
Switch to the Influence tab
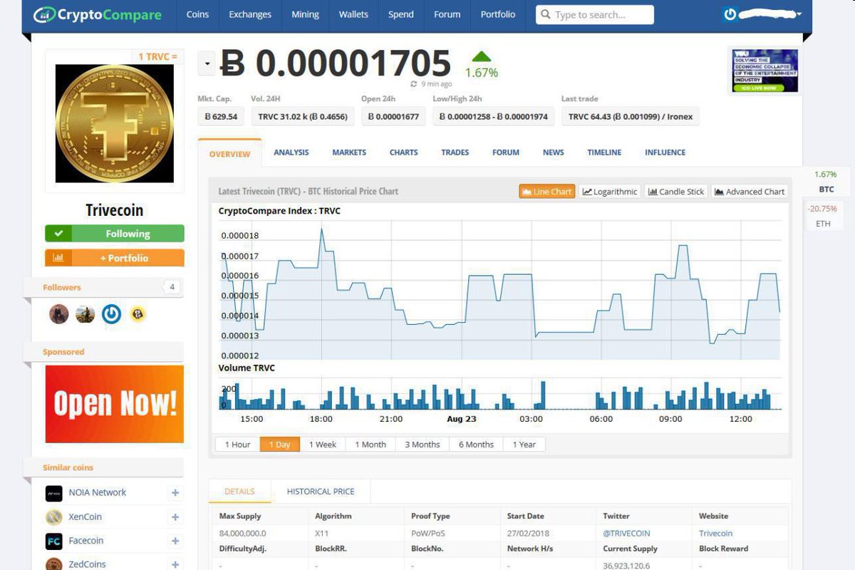coord(665,152)
